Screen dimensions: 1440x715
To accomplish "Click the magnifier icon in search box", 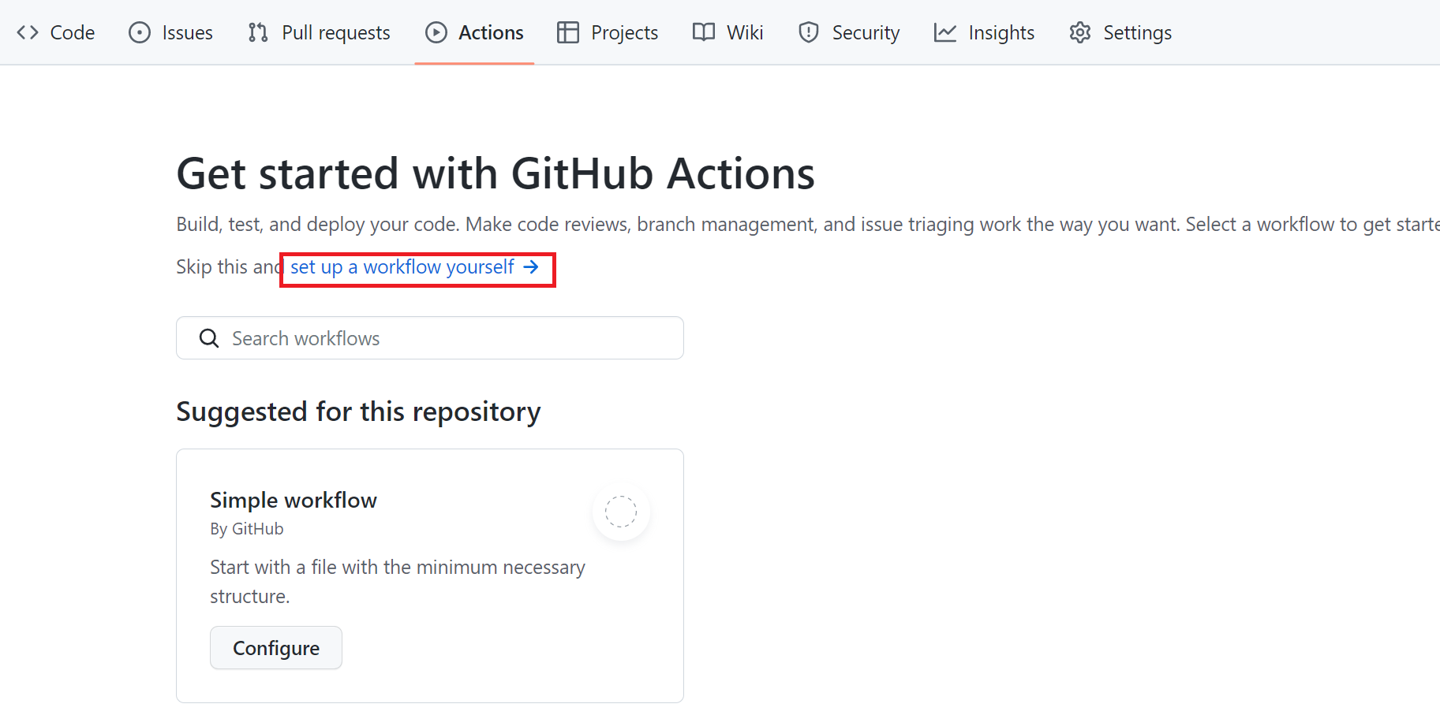I will point(209,338).
